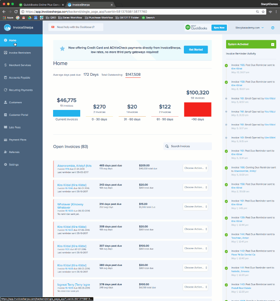Click the help question mark icon

pos(272,28)
